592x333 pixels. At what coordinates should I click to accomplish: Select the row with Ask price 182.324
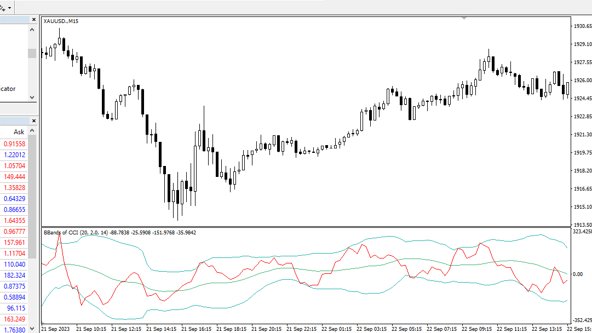(14, 275)
